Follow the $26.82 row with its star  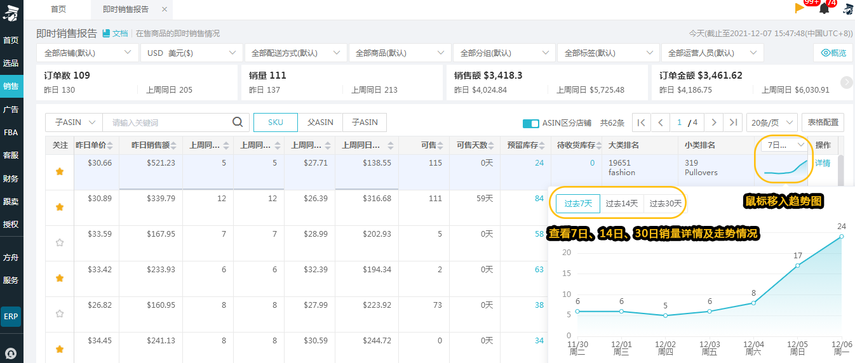click(x=60, y=313)
